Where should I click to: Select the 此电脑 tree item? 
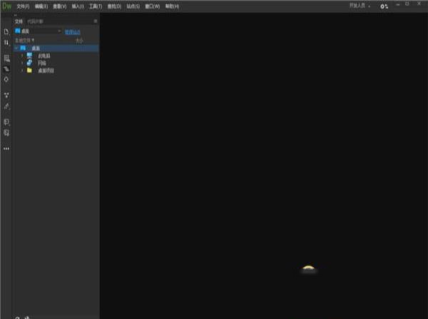click(x=44, y=56)
